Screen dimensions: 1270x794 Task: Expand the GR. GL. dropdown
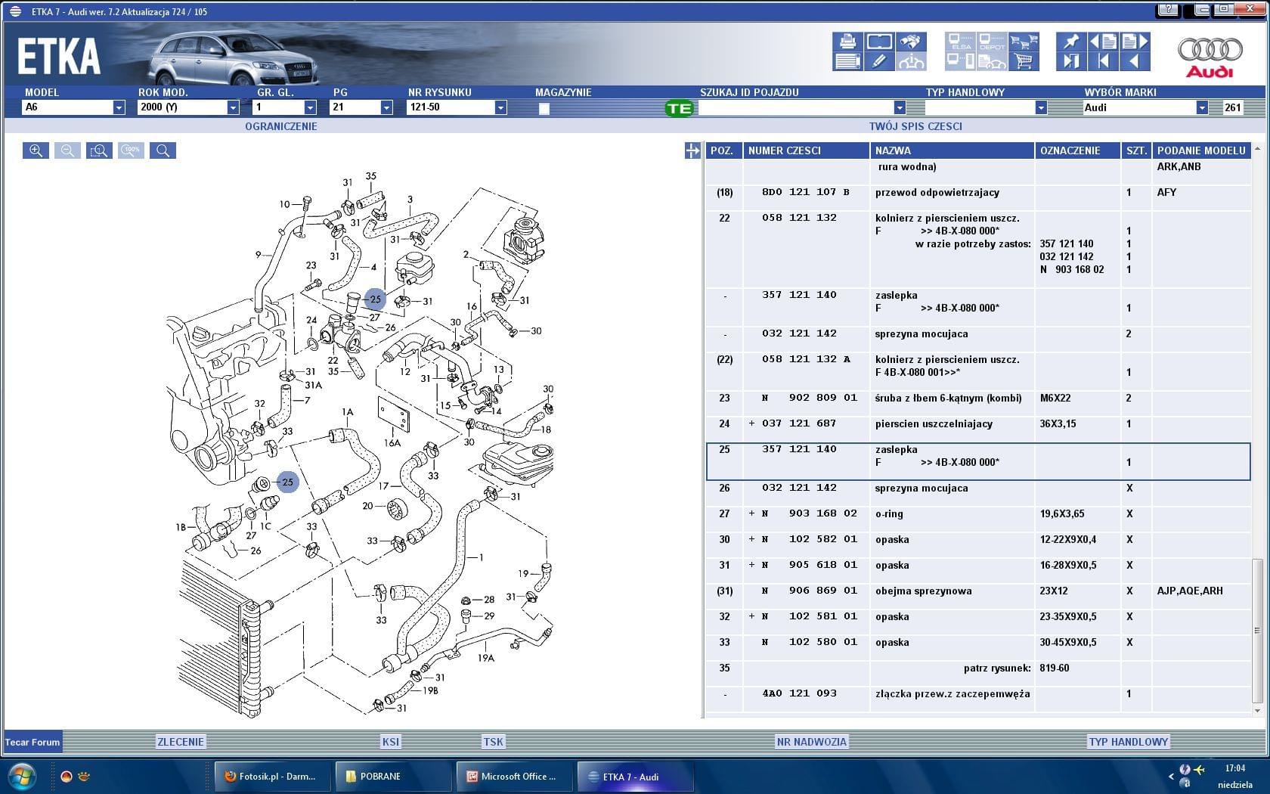pos(310,107)
